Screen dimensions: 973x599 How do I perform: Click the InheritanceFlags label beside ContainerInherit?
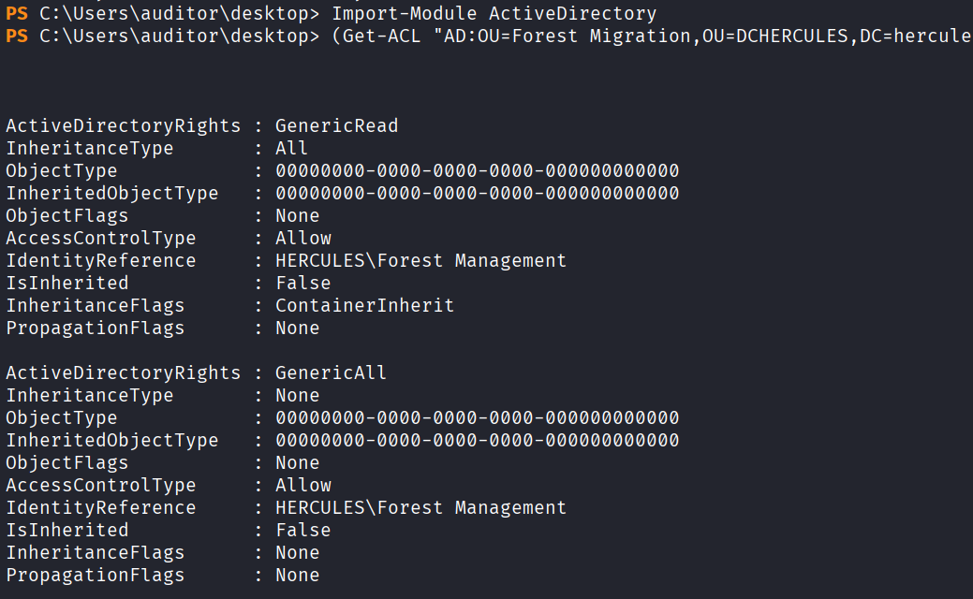pyautogui.click(x=95, y=306)
